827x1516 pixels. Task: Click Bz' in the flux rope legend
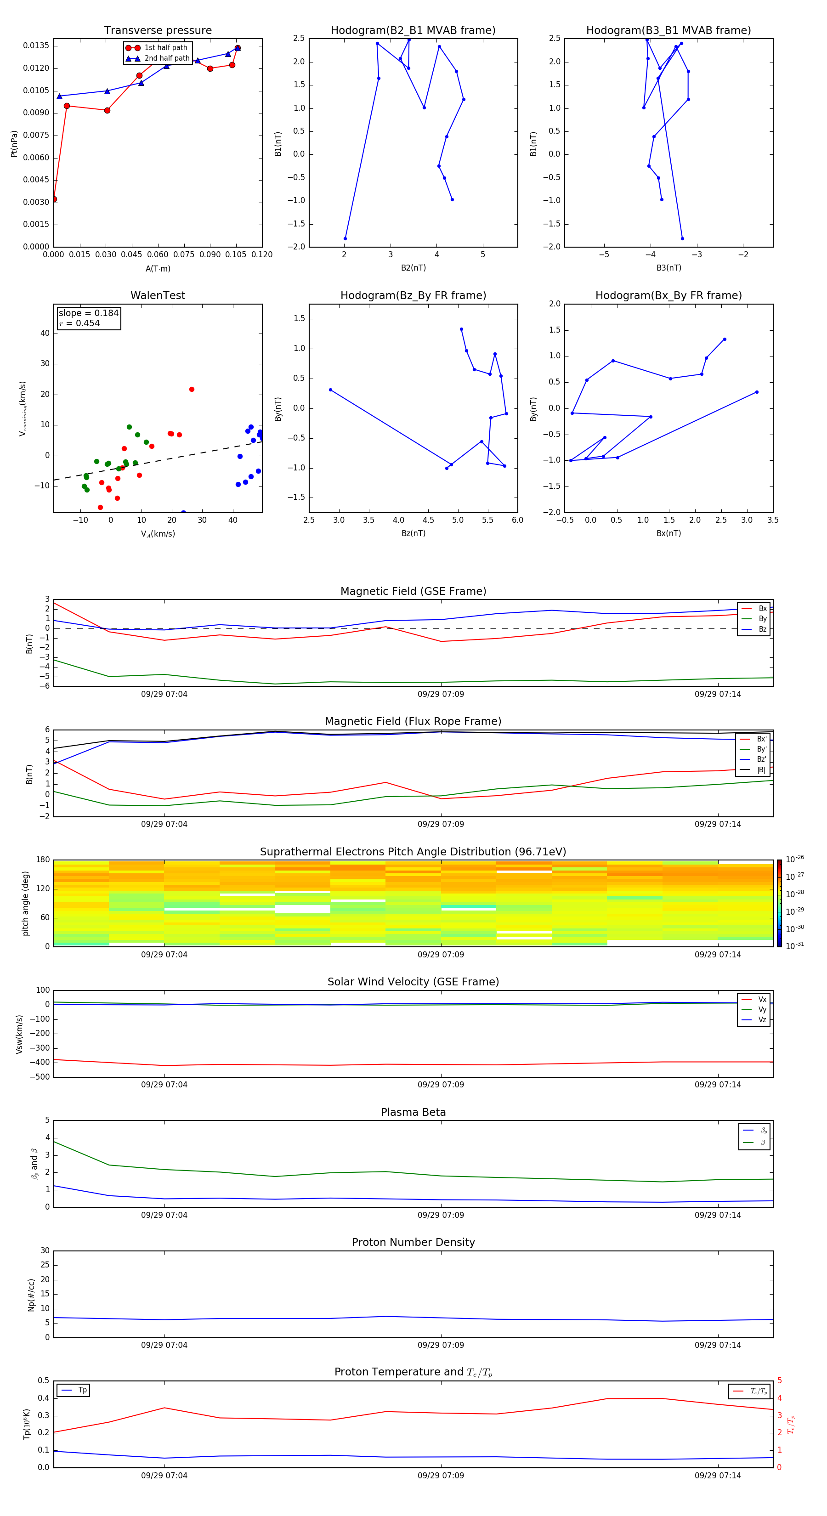(x=753, y=759)
